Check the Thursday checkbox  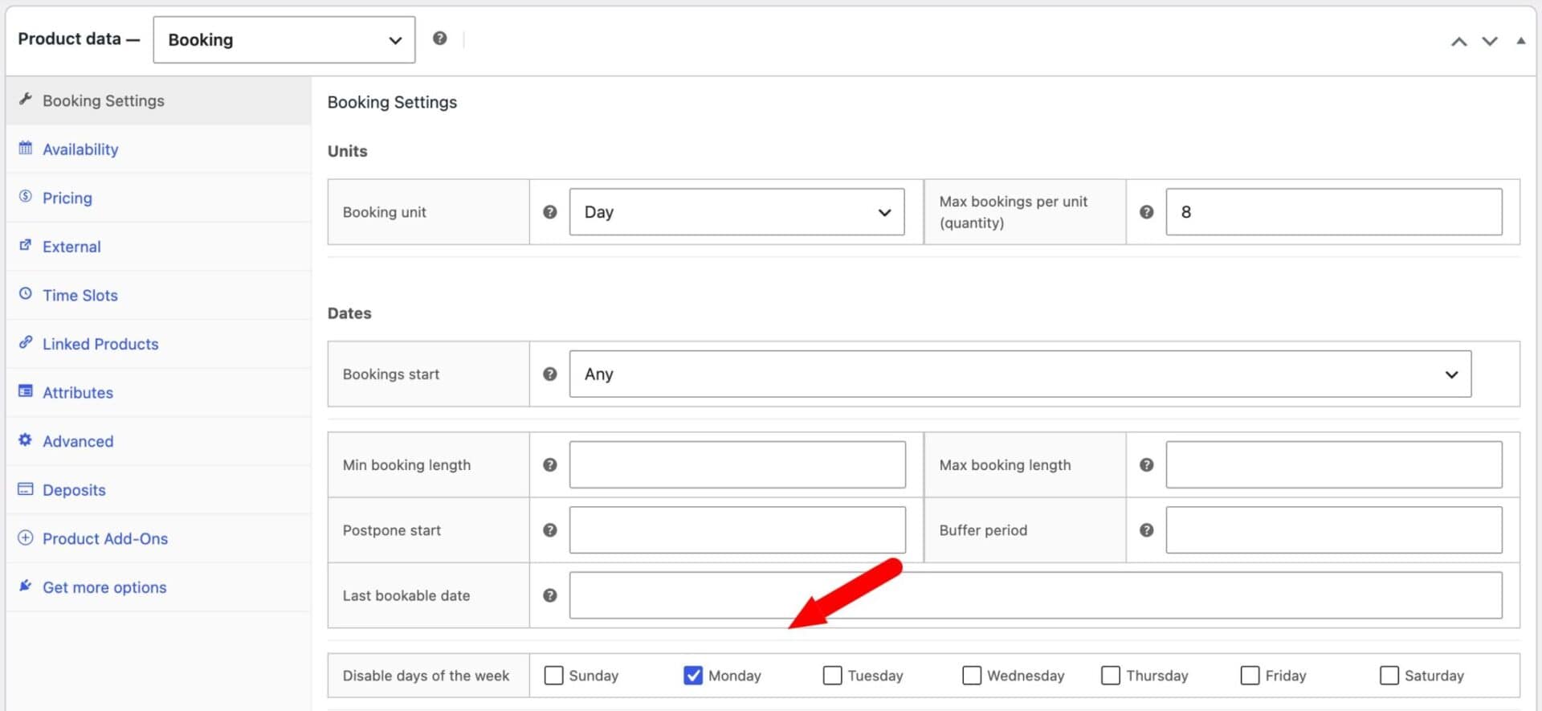[x=1111, y=676]
